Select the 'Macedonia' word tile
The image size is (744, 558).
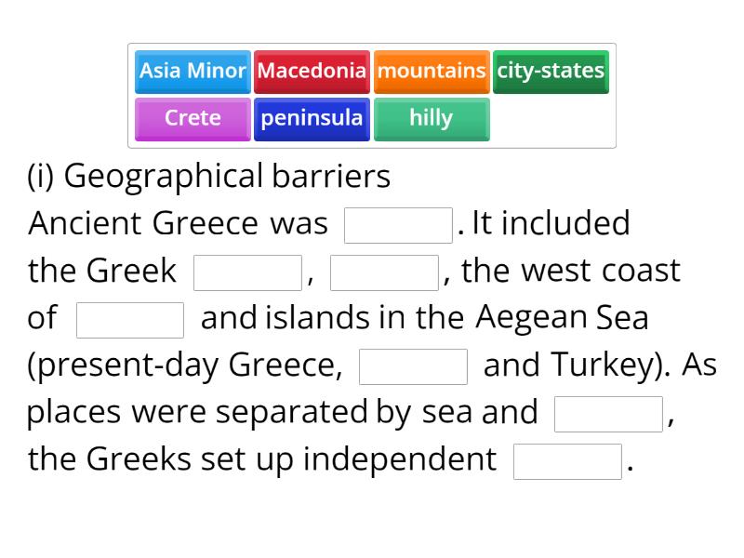(312, 71)
